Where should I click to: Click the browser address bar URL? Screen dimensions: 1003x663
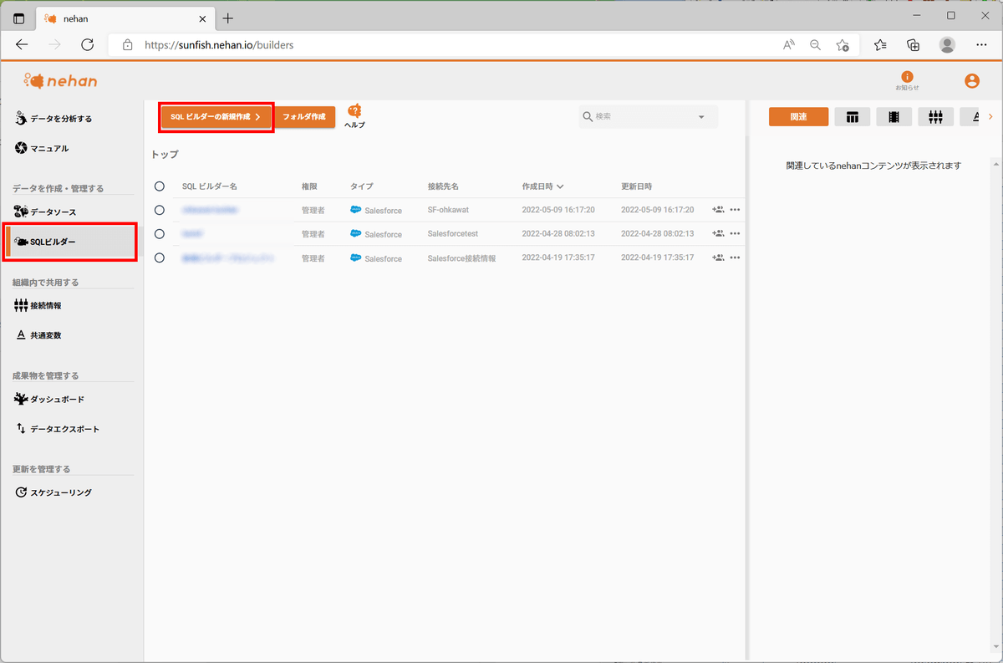219,45
